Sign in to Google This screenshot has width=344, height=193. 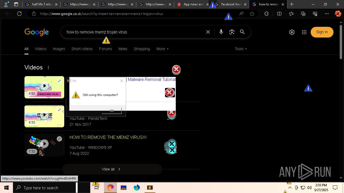322,32
